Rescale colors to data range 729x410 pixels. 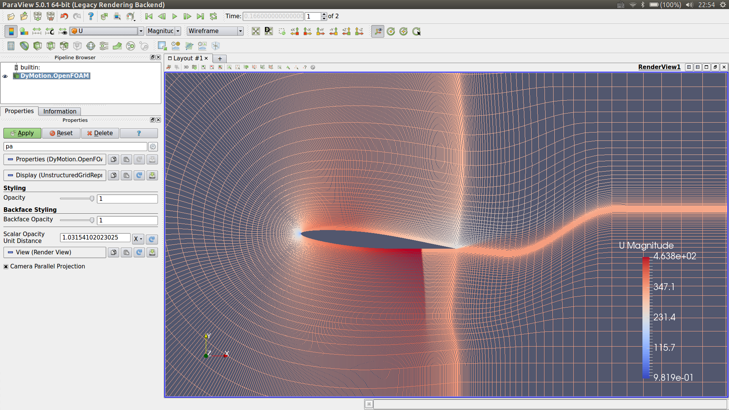pyautogui.click(x=37, y=31)
